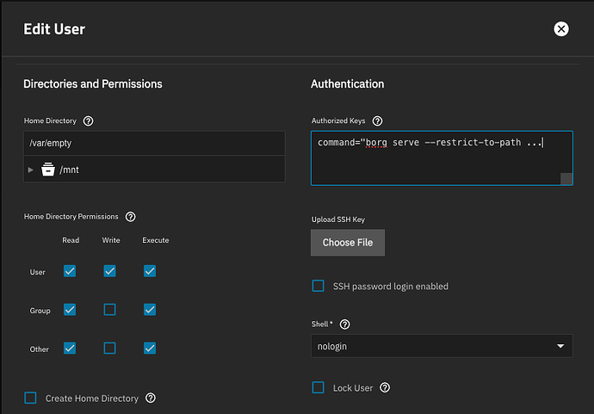The height and width of the screenshot is (414, 594).
Task: Open help for Home Directory
Action: 89,120
